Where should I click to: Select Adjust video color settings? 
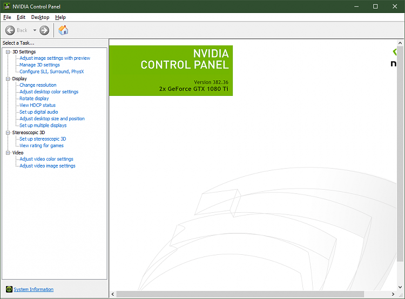point(46,159)
